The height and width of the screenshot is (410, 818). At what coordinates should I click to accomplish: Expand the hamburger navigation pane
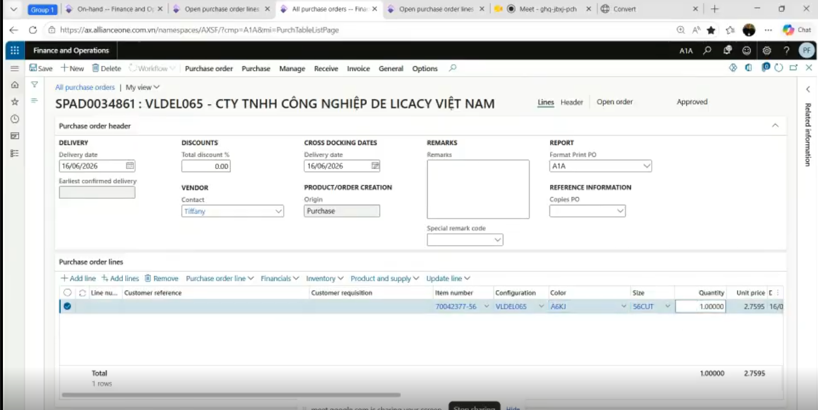coord(15,68)
